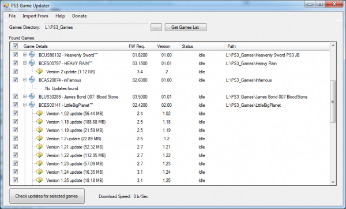The height and width of the screenshot is (209, 346).
Task: Click the Get Games List button
Action: [186, 27]
